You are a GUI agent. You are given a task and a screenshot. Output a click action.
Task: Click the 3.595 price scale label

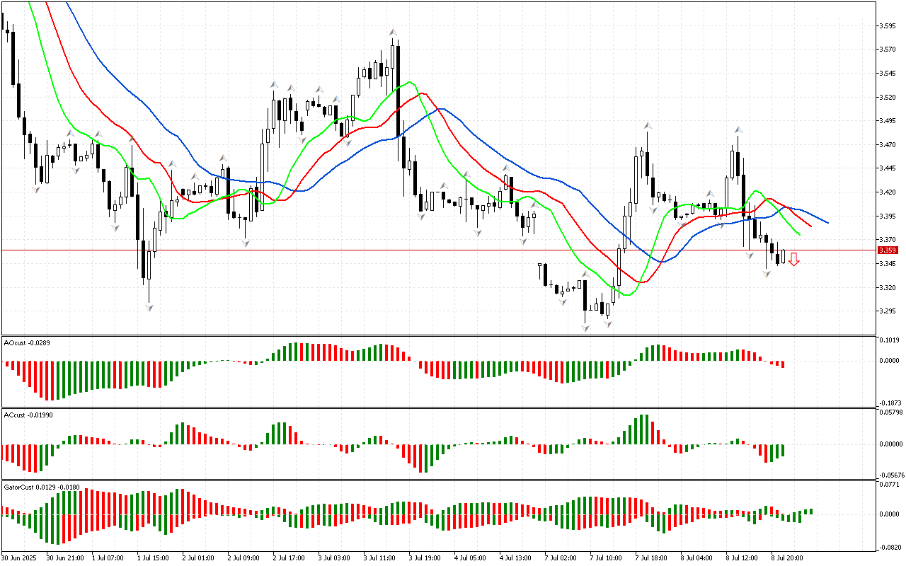click(888, 26)
